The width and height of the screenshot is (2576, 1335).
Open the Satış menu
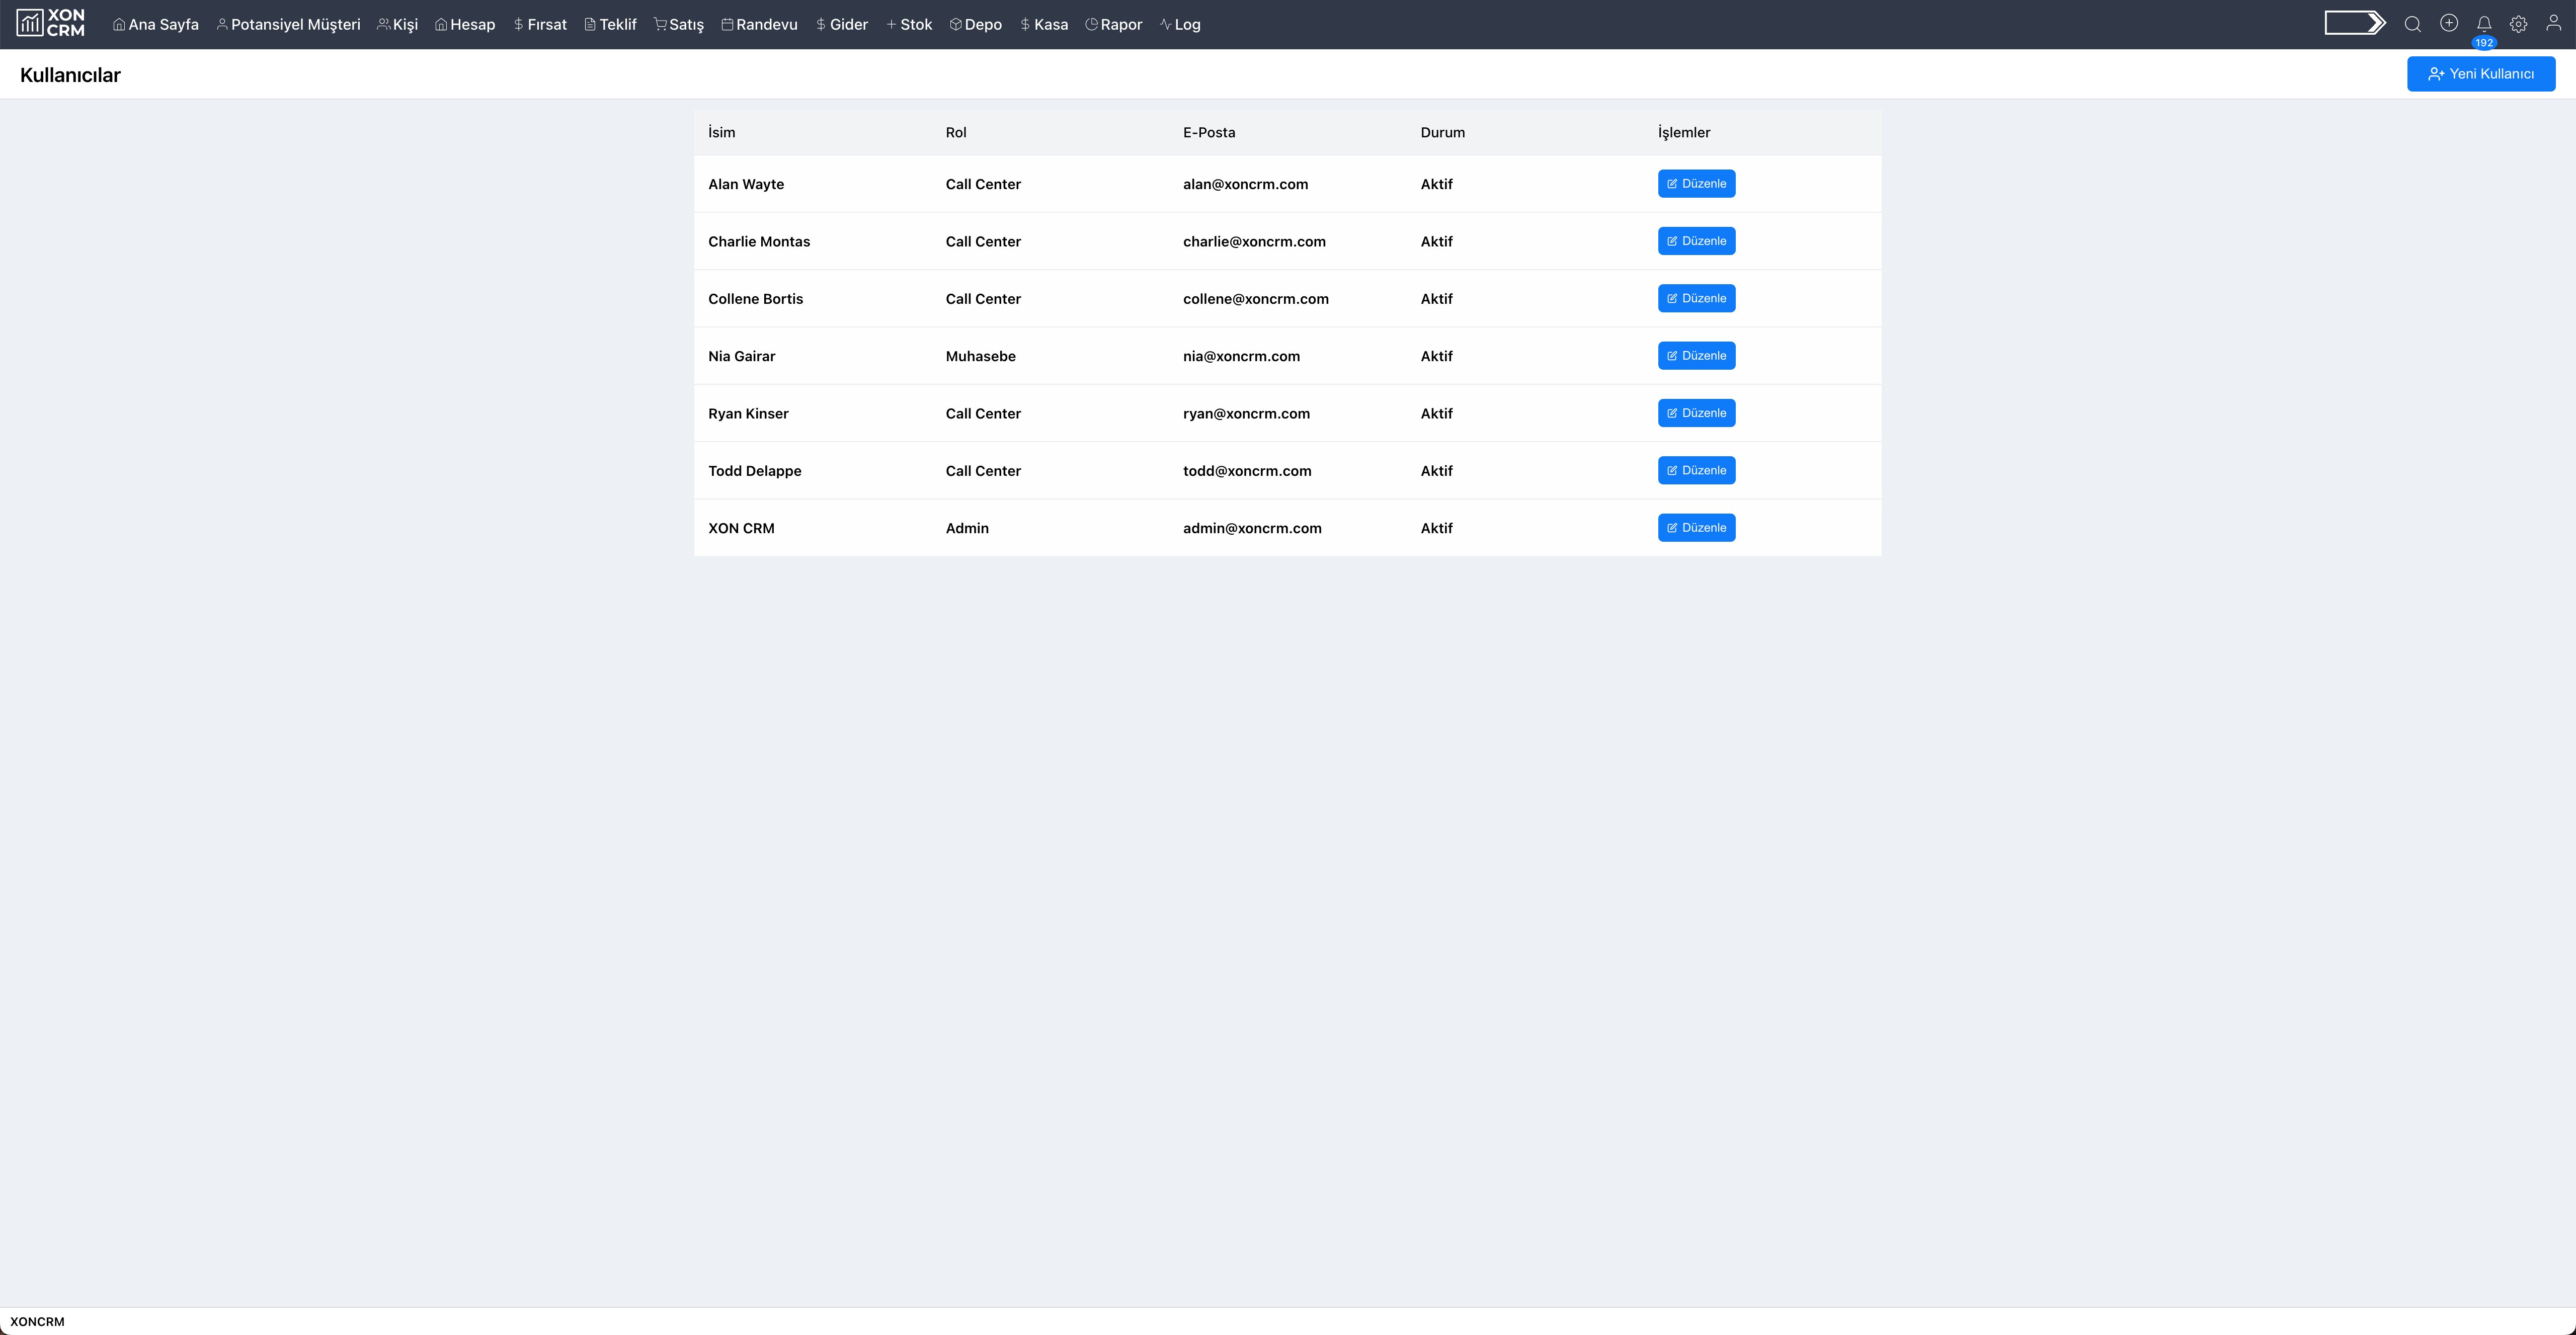(679, 24)
